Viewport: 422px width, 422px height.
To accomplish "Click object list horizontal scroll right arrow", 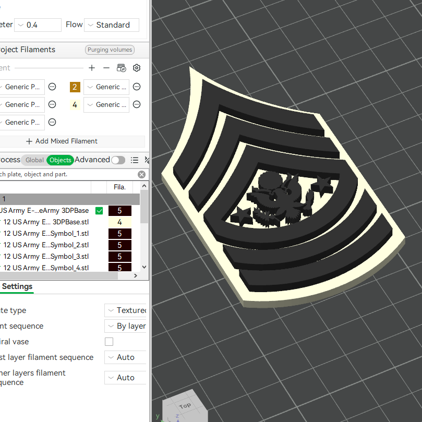I will (x=136, y=275).
